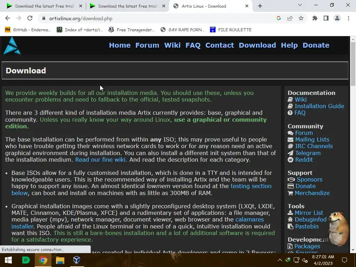Switch to the second Download latest free trial tab
Image resolution: width=356 pixels, height=267 pixels.
tap(127, 6)
